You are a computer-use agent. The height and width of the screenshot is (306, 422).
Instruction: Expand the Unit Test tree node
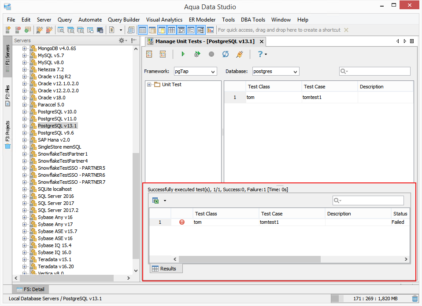pyautogui.click(x=149, y=84)
